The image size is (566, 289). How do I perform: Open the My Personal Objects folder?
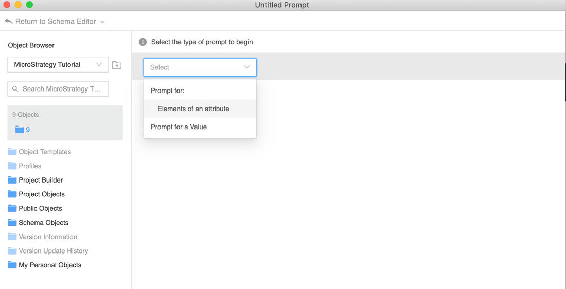(50, 265)
